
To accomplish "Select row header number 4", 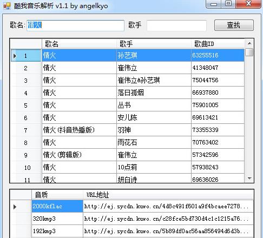I will coord(25,92).
